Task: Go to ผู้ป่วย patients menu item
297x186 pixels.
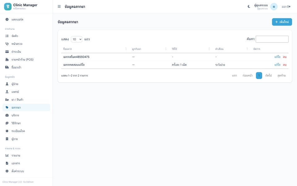Action: point(26,84)
